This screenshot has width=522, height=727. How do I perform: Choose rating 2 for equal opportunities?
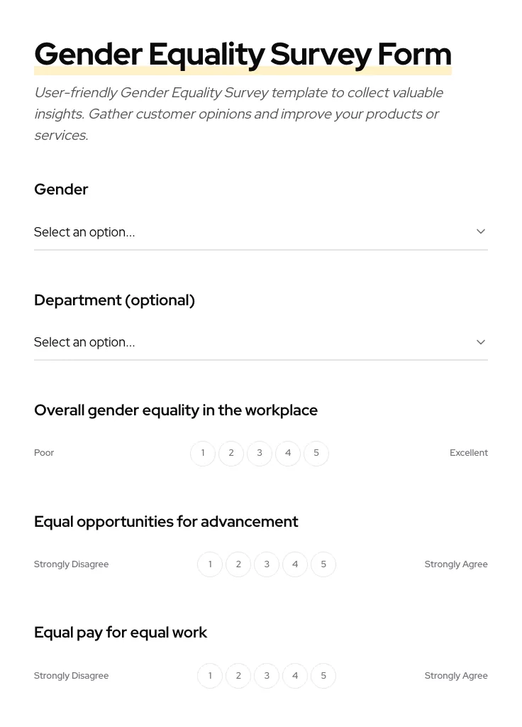(238, 564)
